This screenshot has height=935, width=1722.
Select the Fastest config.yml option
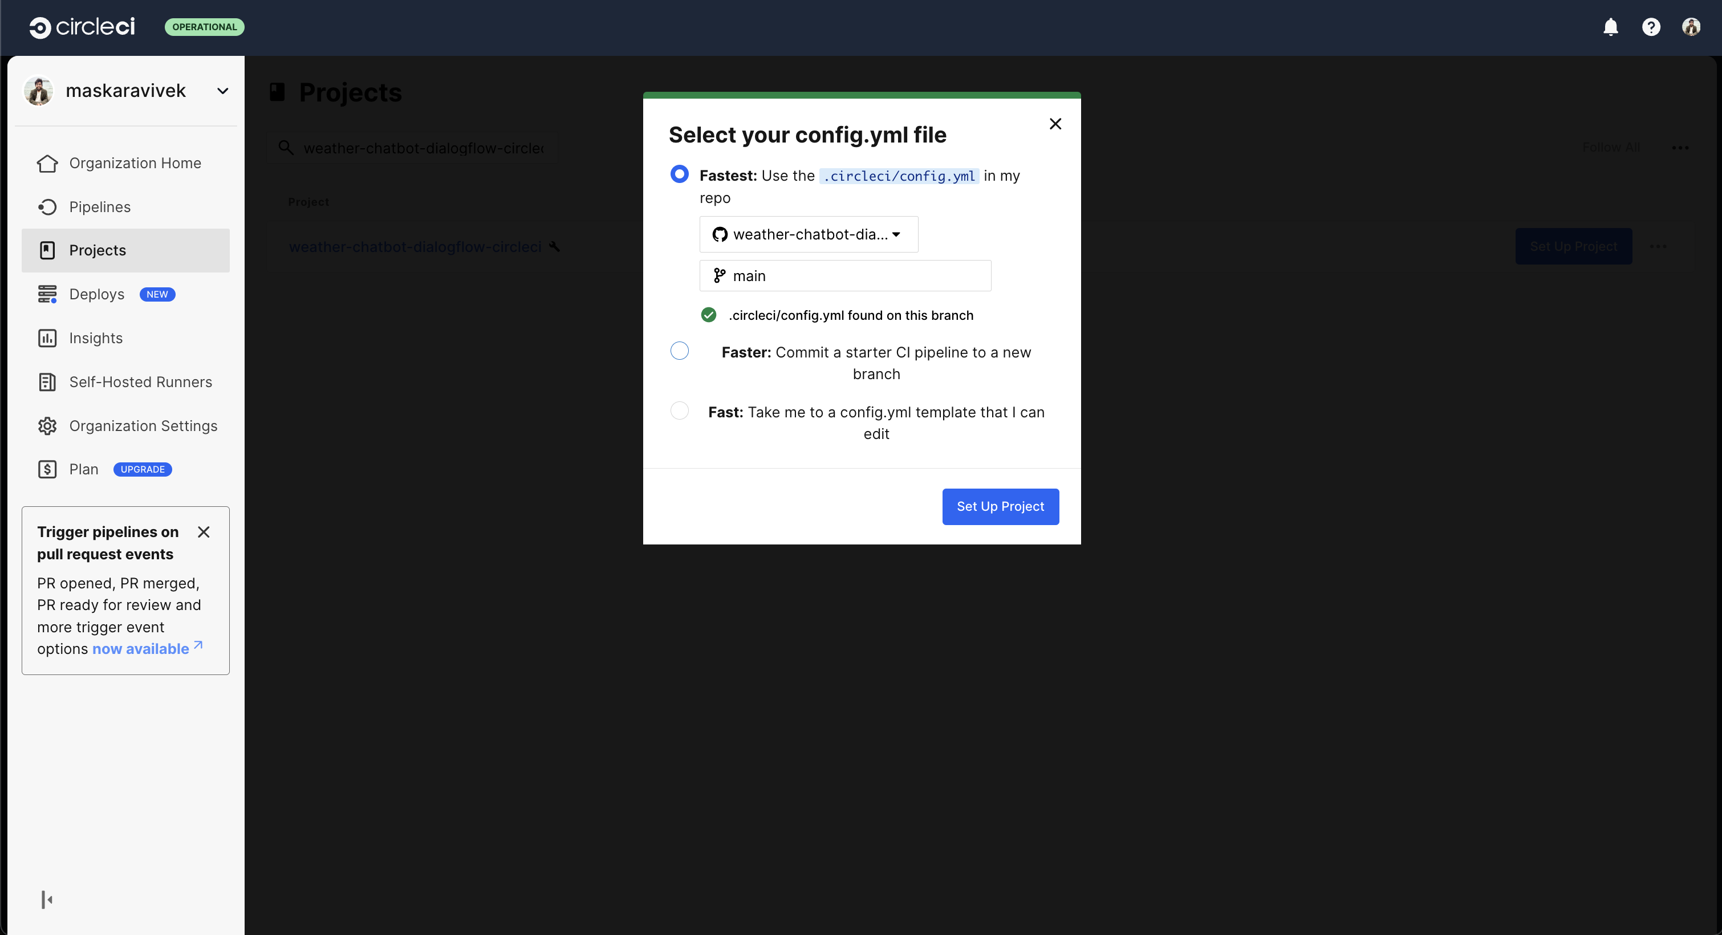tap(679, 174)
